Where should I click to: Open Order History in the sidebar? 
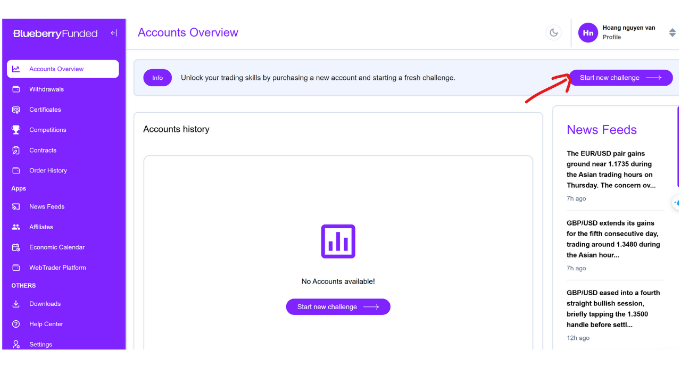click(x=48, y=171)
